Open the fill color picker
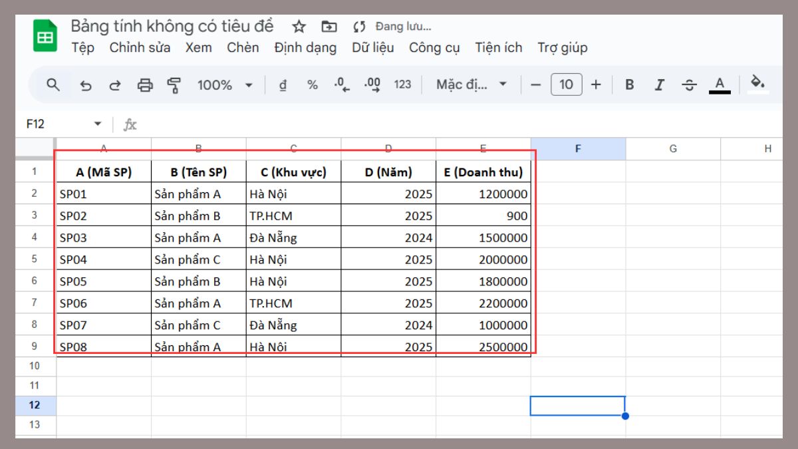798x449 pixels. click(757, 83)
